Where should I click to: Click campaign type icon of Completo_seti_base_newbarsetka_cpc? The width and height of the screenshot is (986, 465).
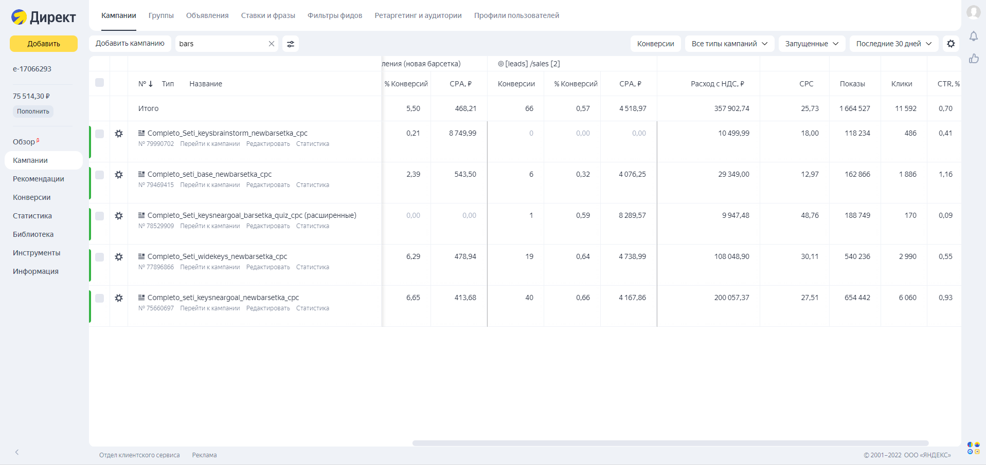click(x=141, y=174)
